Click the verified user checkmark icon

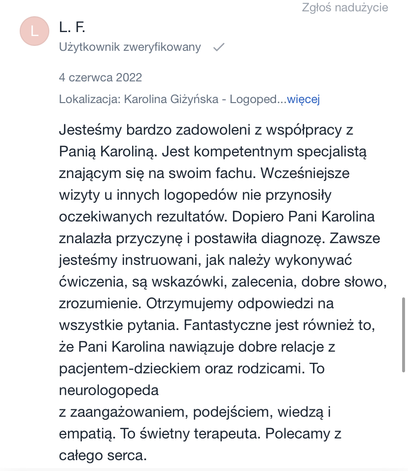point(219,47)
